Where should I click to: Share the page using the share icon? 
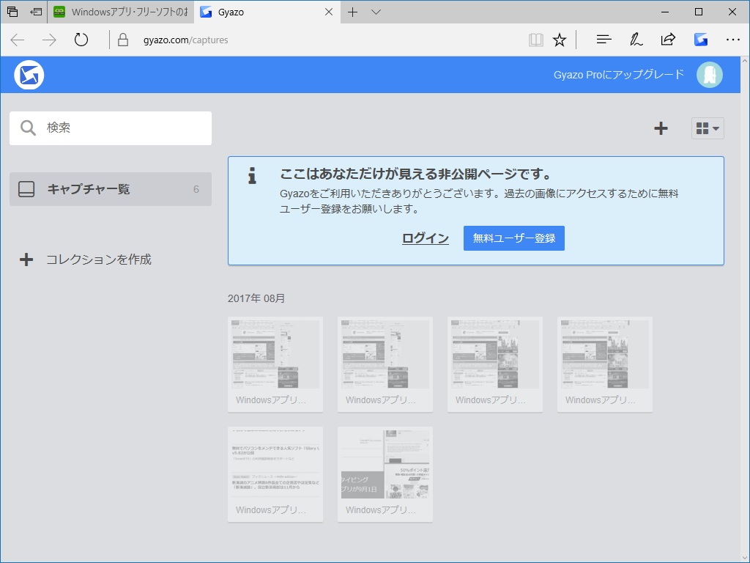point(668,40)
